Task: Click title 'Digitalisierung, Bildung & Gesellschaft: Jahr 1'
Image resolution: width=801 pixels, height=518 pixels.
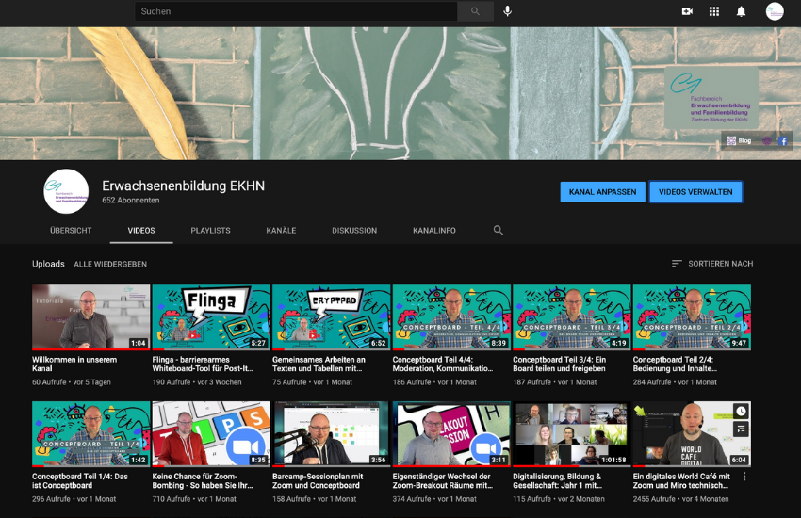Action: click(557, 480)
